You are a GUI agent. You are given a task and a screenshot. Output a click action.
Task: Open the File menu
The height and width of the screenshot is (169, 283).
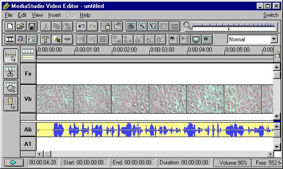click(8, 15)
